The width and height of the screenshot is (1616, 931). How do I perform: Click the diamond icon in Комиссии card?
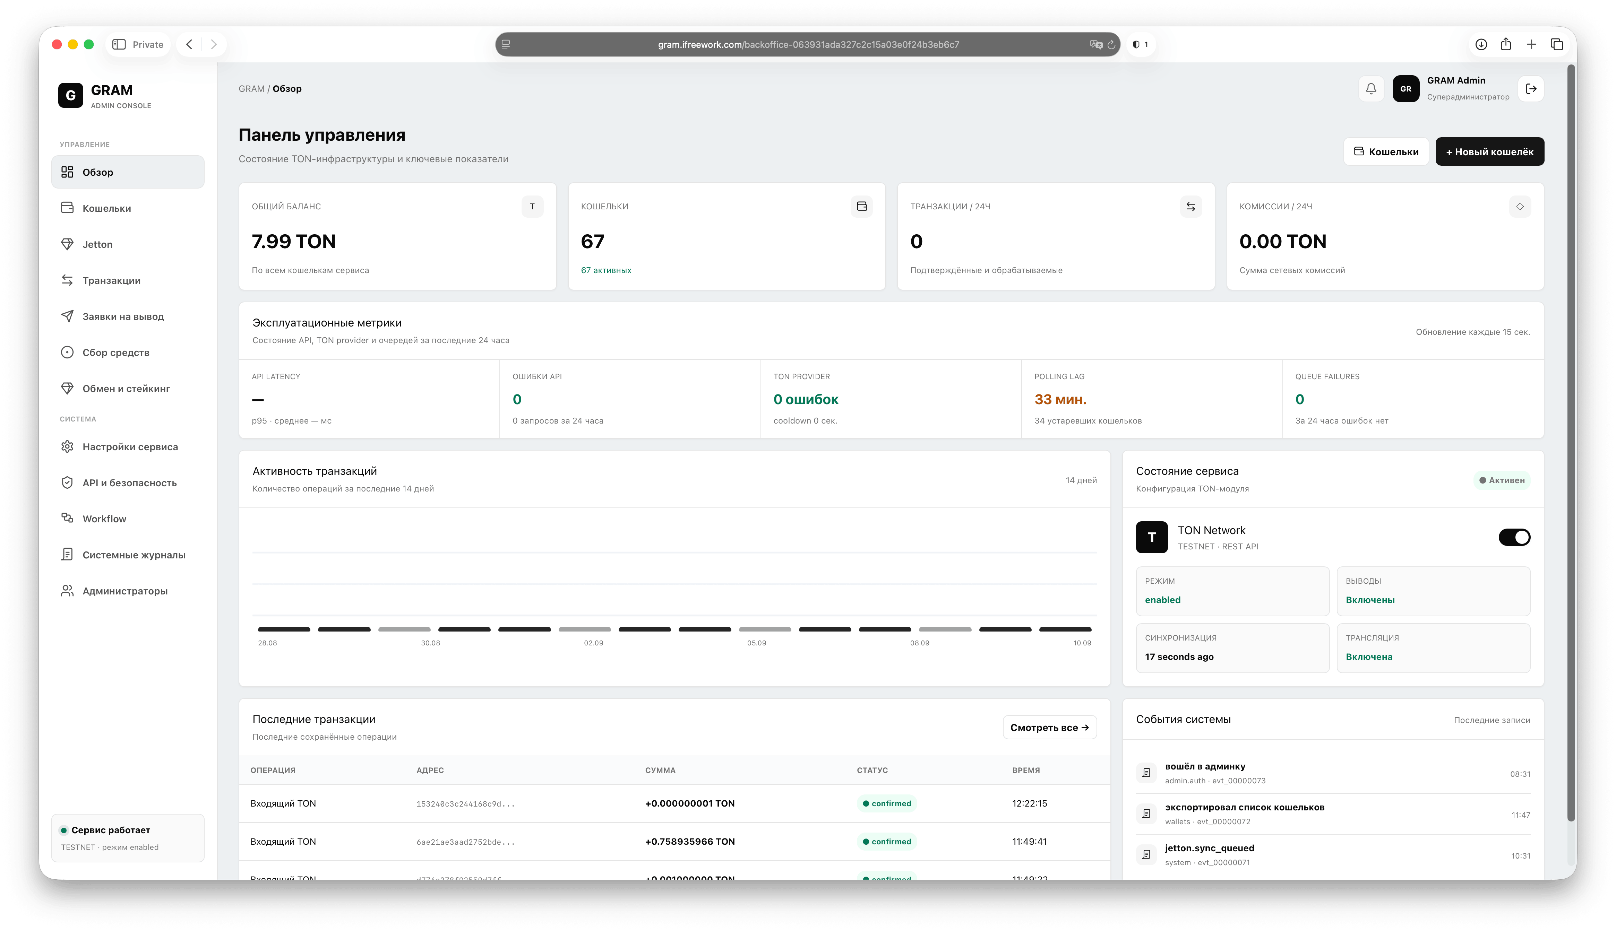pos(1520,207)
